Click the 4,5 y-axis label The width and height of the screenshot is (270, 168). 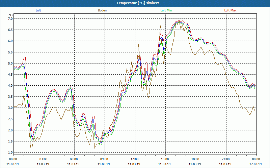10,74
